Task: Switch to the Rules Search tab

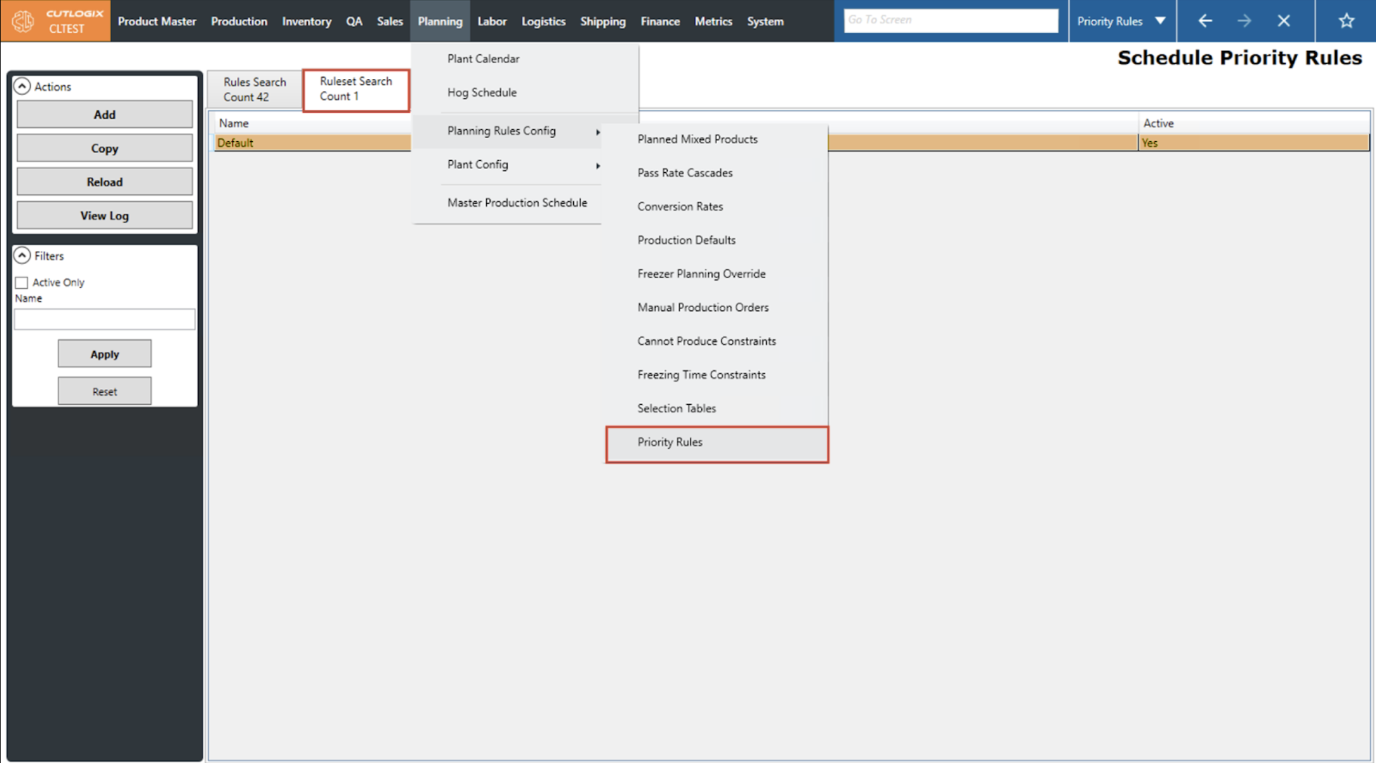Action: pyautogui.click(x=255, y=90)
